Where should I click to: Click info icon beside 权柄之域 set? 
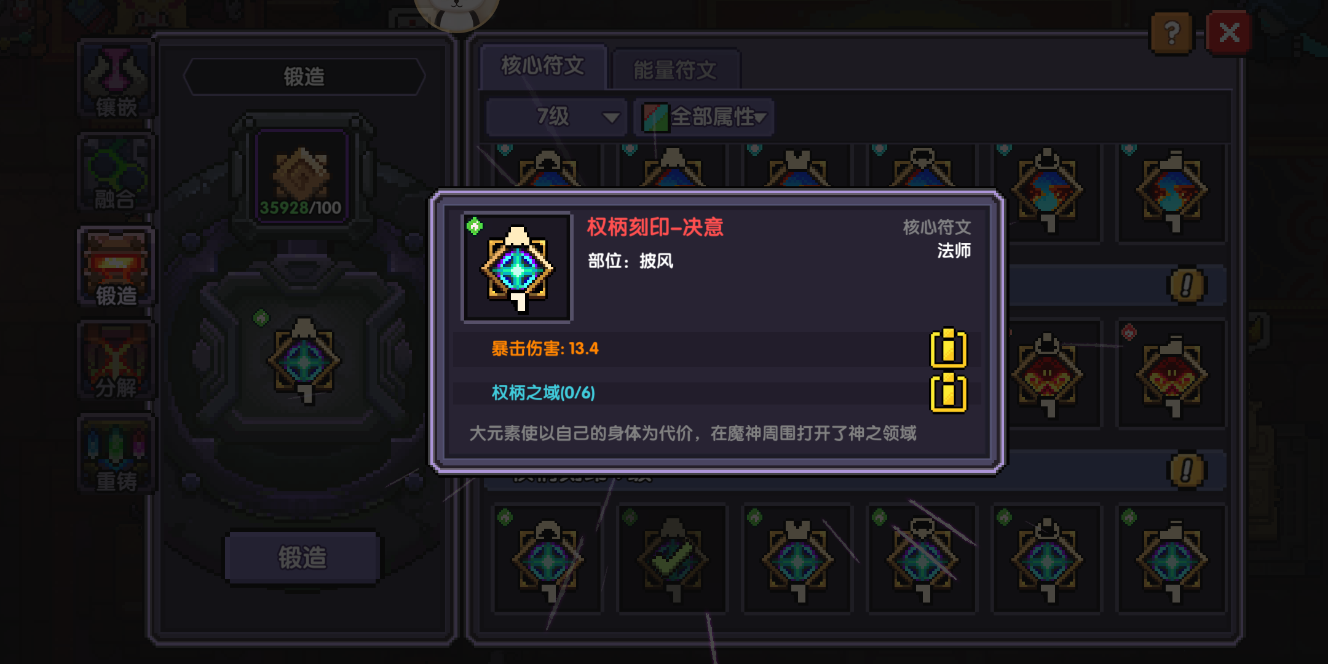coord(948,392)
